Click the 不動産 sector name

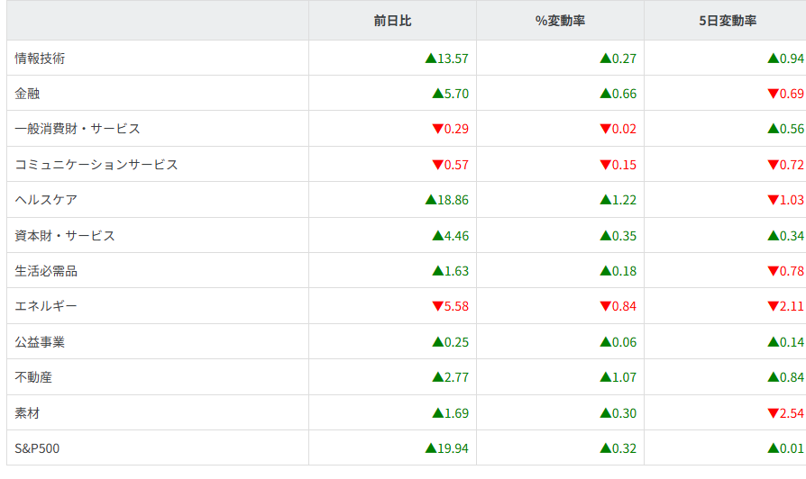point(33,377)
